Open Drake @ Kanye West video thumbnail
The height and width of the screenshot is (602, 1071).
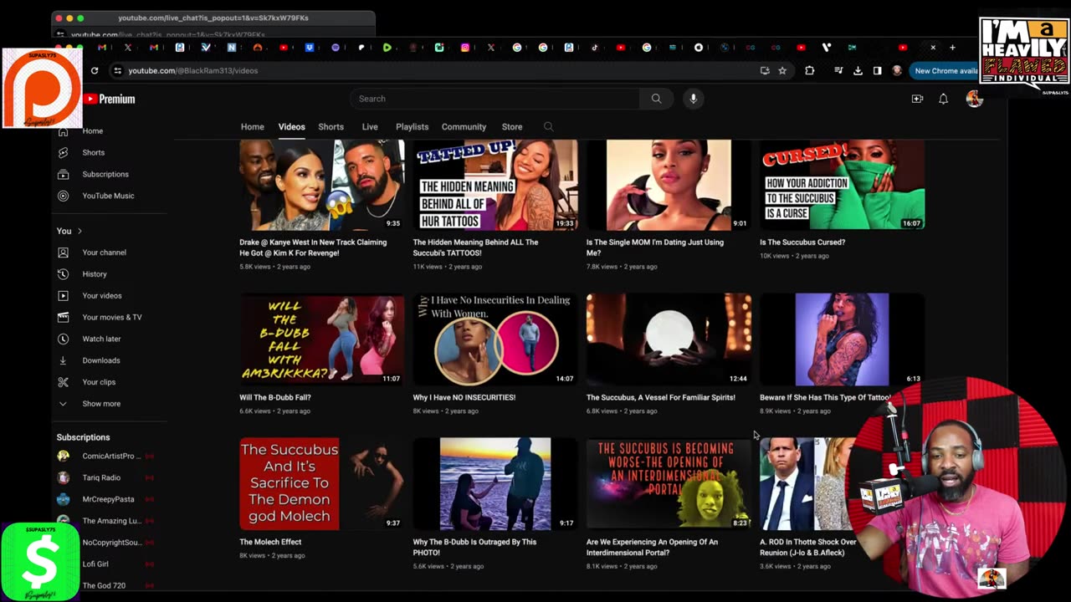(x=322, y=185)
